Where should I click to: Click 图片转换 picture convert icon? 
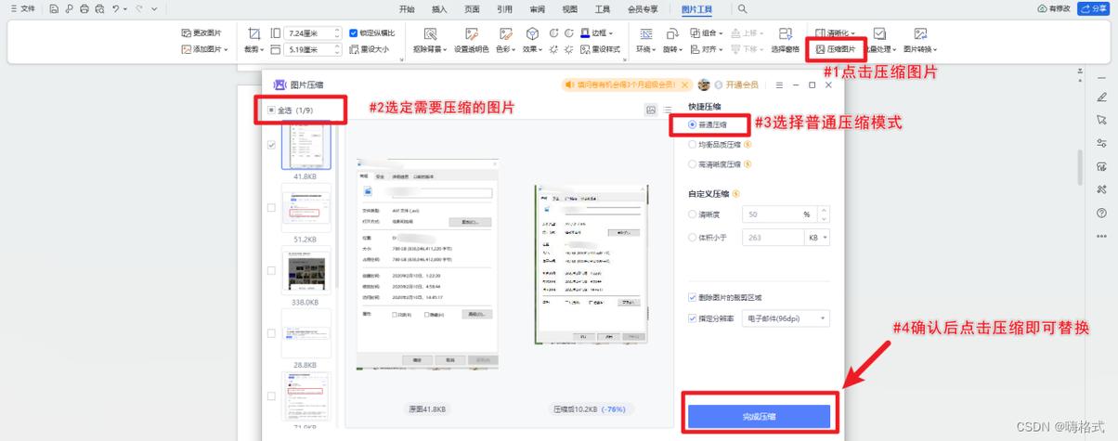coord(919,33)
